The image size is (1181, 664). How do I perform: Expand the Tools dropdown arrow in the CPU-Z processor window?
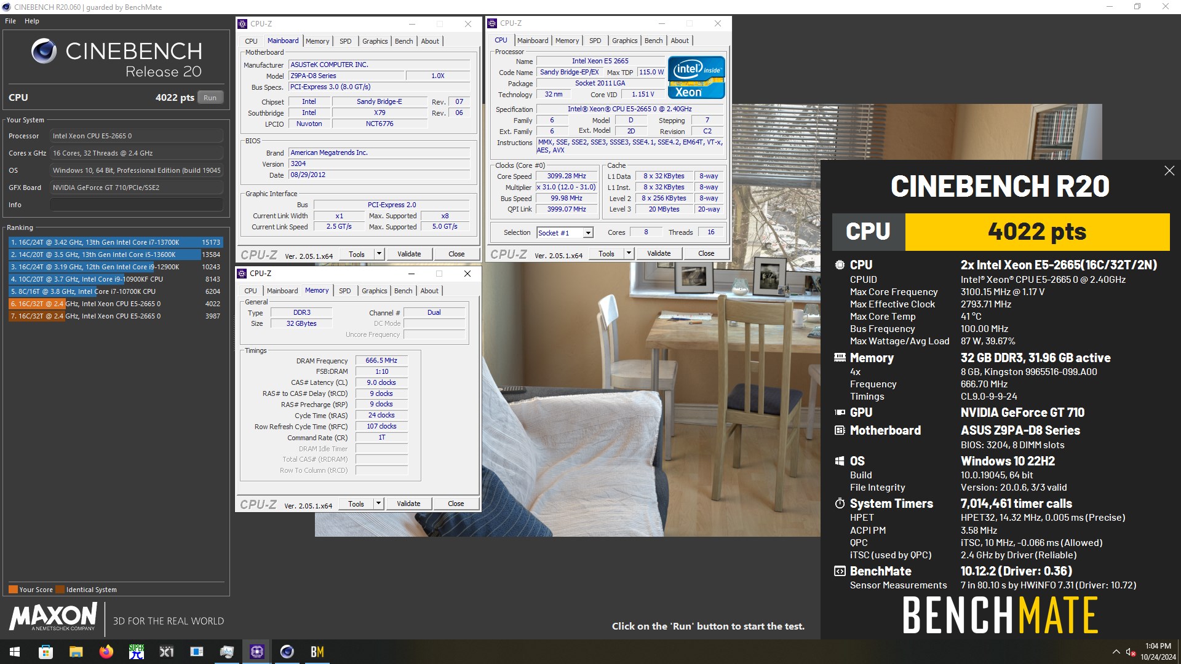[629, 253]
